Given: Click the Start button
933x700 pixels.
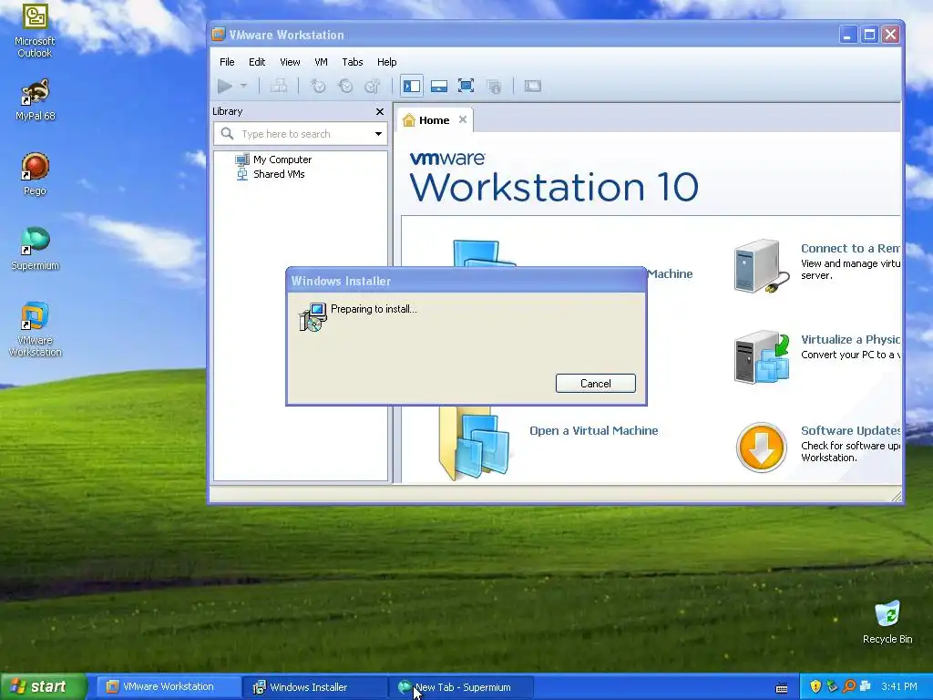Looking at the screenshot, I should click(x=43, y=686).
